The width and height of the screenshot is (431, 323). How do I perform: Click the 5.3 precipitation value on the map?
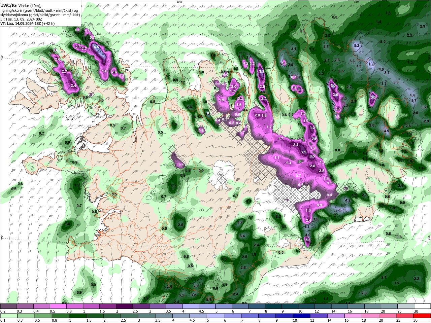tap(341, 210)
